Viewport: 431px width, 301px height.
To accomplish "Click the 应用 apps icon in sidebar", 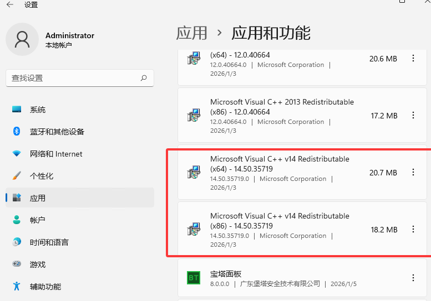I will click(x=17, y=198).
